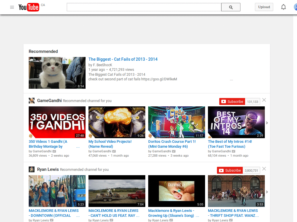Open Doritos Crash Course Part 1 title
The image size is (297, 222).
(172, 144)
